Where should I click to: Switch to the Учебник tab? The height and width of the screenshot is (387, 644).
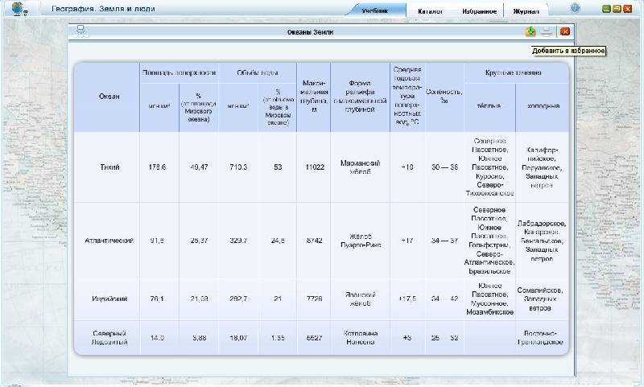[375, 12]
